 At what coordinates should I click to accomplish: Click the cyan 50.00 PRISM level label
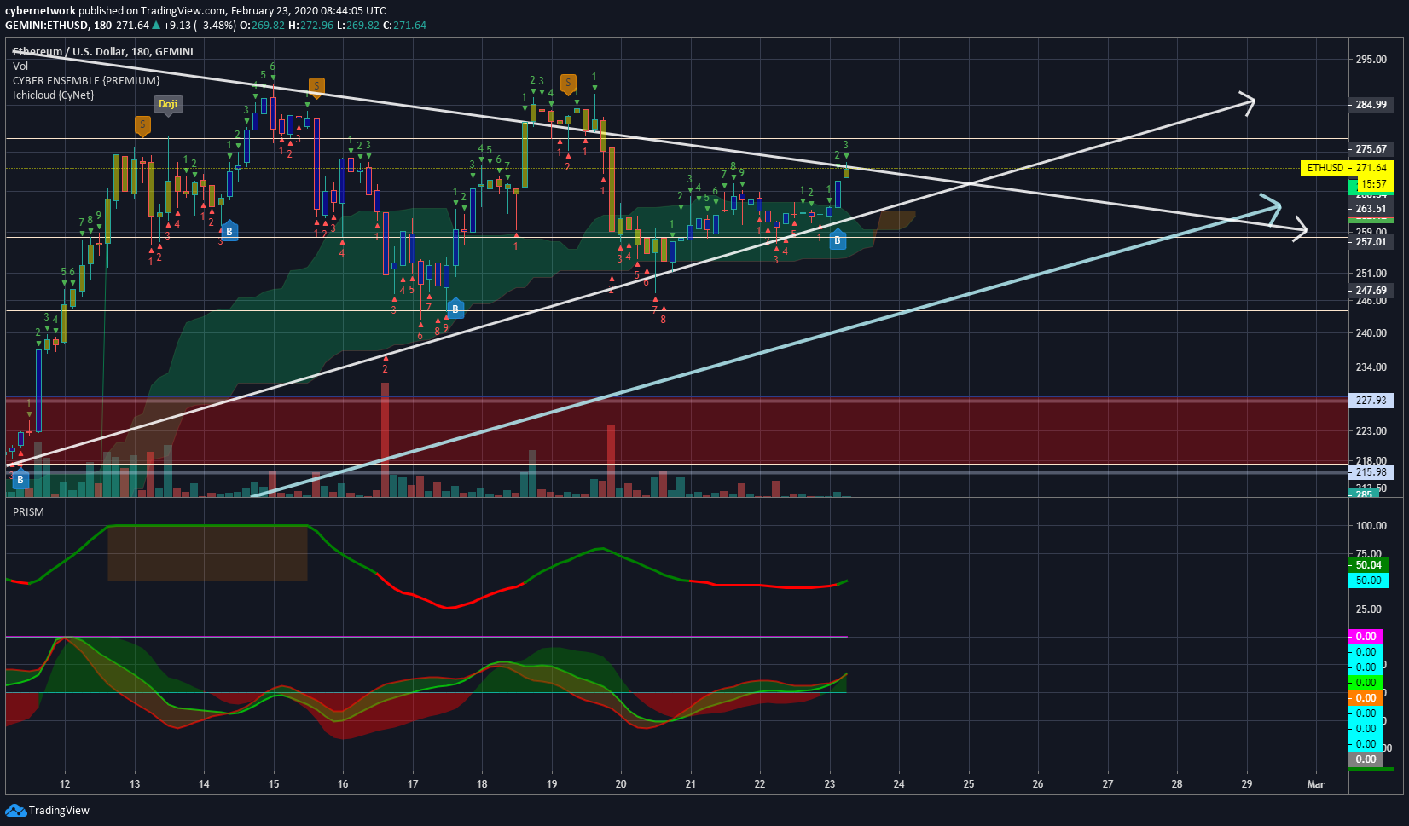point(1369,581)
